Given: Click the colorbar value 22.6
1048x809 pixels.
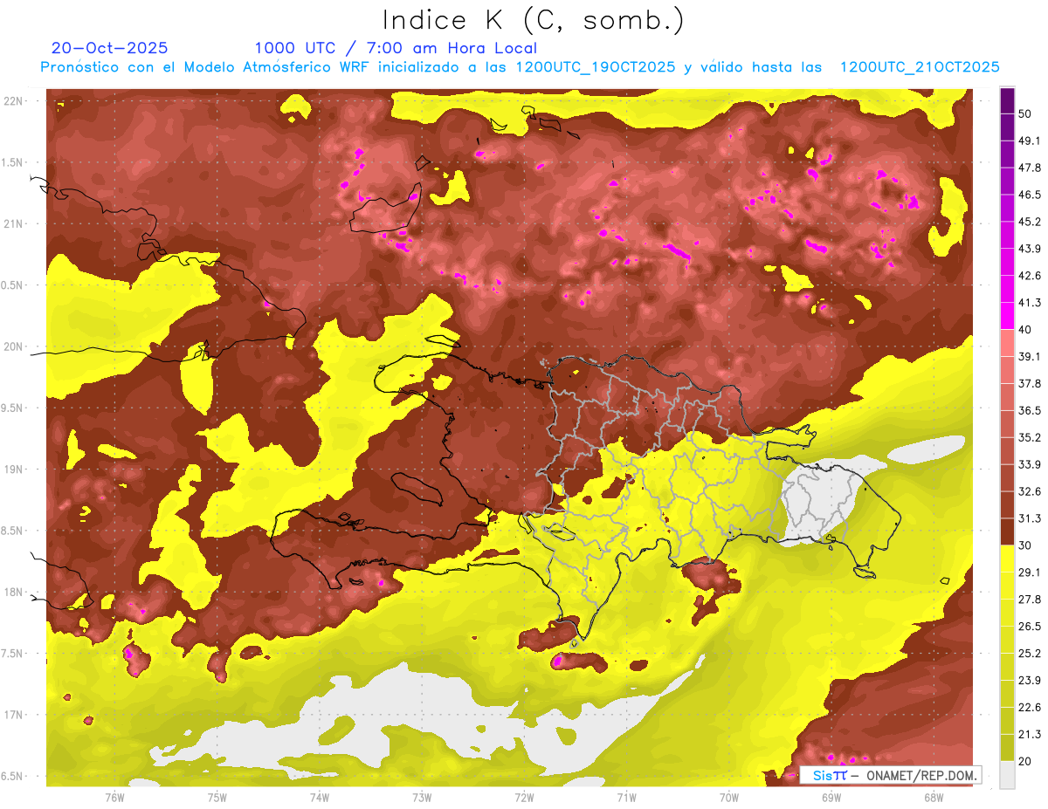Looking at the screenshot, I should pyautogui.click(x=1030, y=707).
